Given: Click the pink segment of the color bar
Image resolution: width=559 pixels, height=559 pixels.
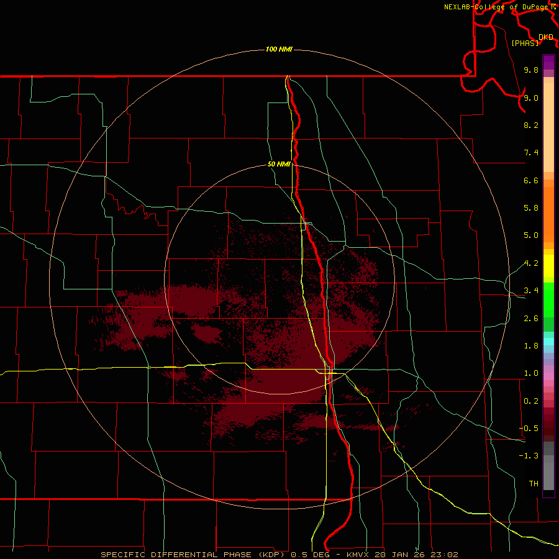Looking at the screenshot, I should coord(548,376).
